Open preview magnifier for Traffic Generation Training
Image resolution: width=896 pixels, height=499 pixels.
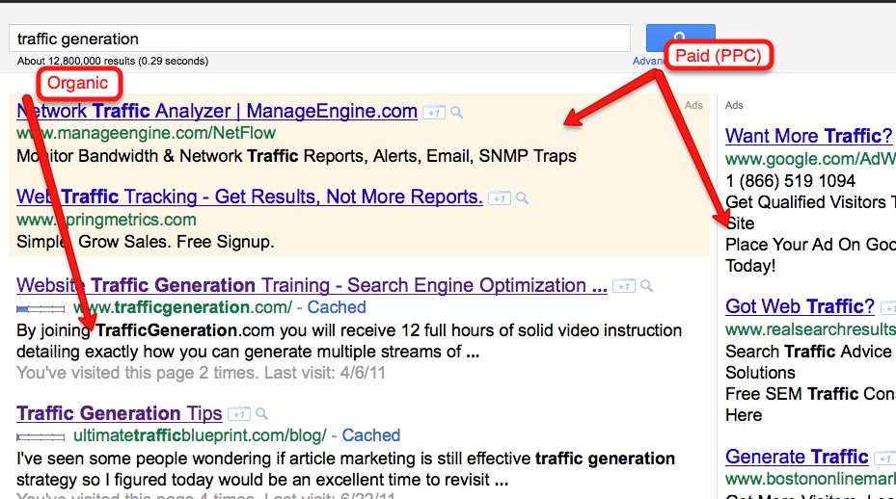tap(647, 286)
